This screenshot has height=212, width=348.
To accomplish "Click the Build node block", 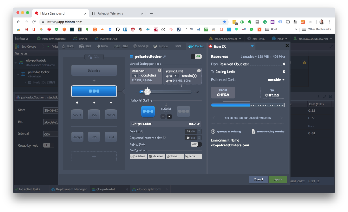I will tap(111, 137).
